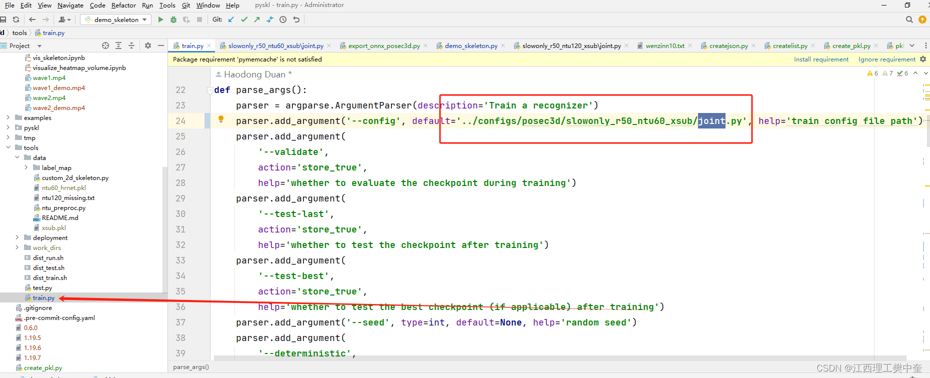Open the demo_skeleton run configuration dropdown
The height and width of the screenshot is (378, 930).
116,19
